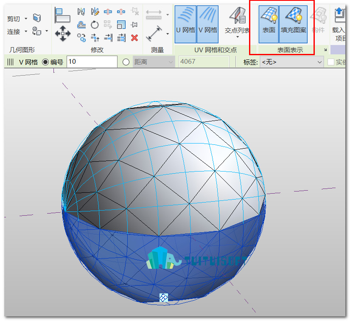Click the 表面表示 panel title
The width and height of the screenshot is (350, 321).
point(290,50)
